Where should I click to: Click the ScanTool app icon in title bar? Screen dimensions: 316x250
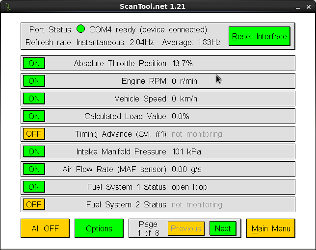8,7
